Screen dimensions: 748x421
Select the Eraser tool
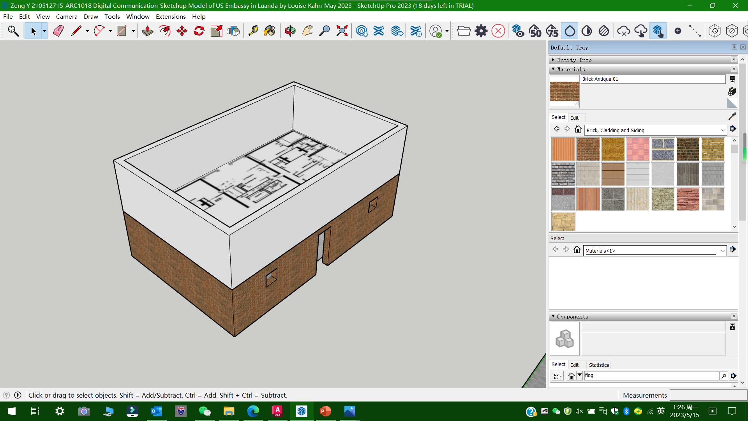point(58,31)
